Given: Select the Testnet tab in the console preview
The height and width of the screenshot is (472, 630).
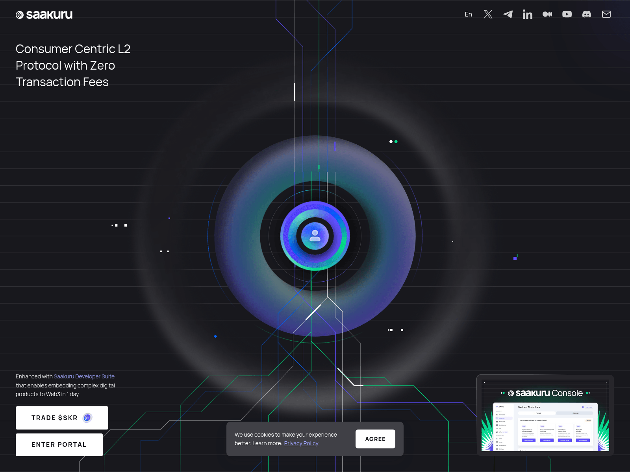Looking at the screenshot, I should [x=537, y=413].
